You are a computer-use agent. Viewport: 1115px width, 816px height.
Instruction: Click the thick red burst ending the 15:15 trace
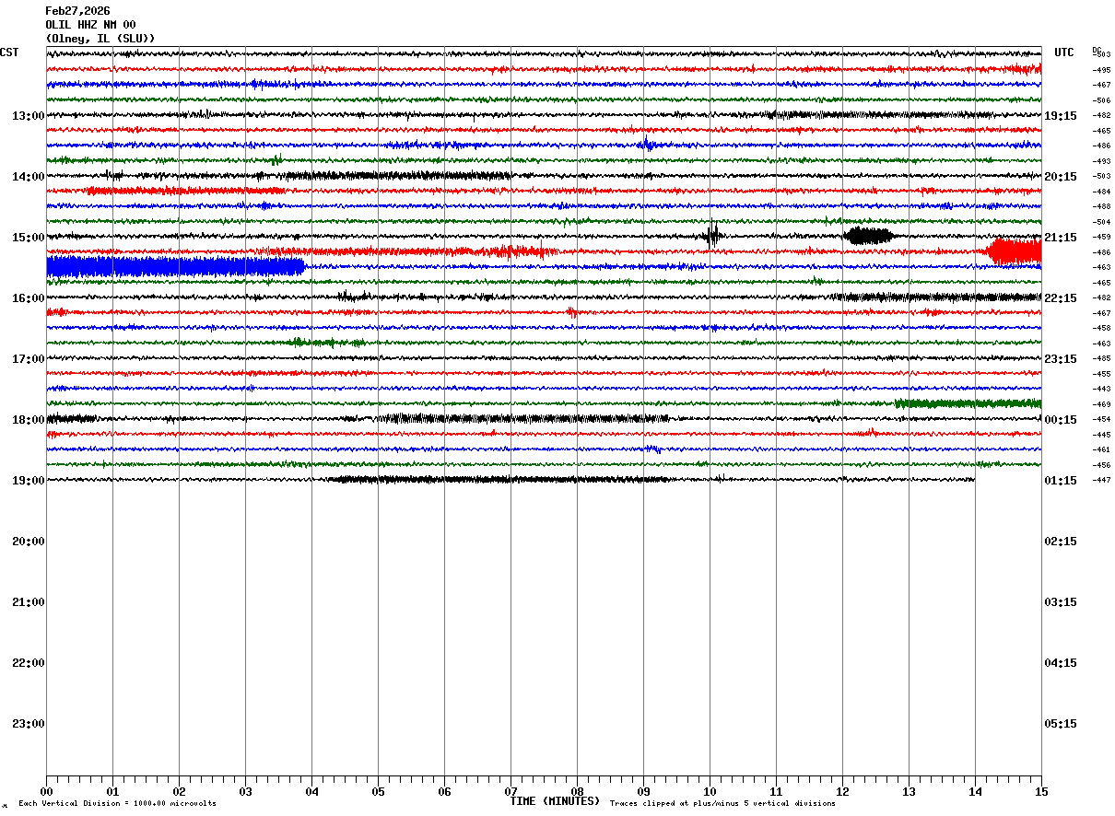click(x=1015, y=251)
